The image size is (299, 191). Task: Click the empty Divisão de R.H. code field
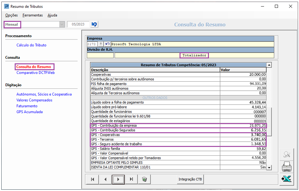[100, 55]
